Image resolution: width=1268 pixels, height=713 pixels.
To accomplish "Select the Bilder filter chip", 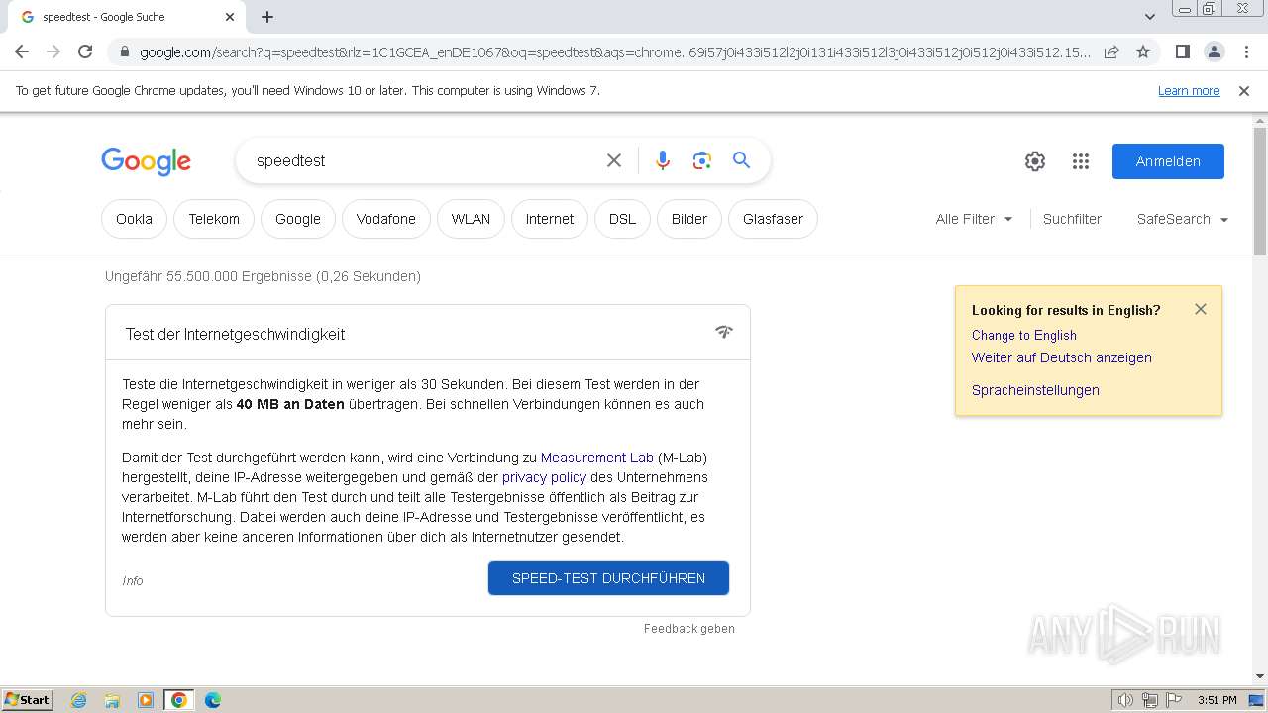I will (x=689, y=219).
